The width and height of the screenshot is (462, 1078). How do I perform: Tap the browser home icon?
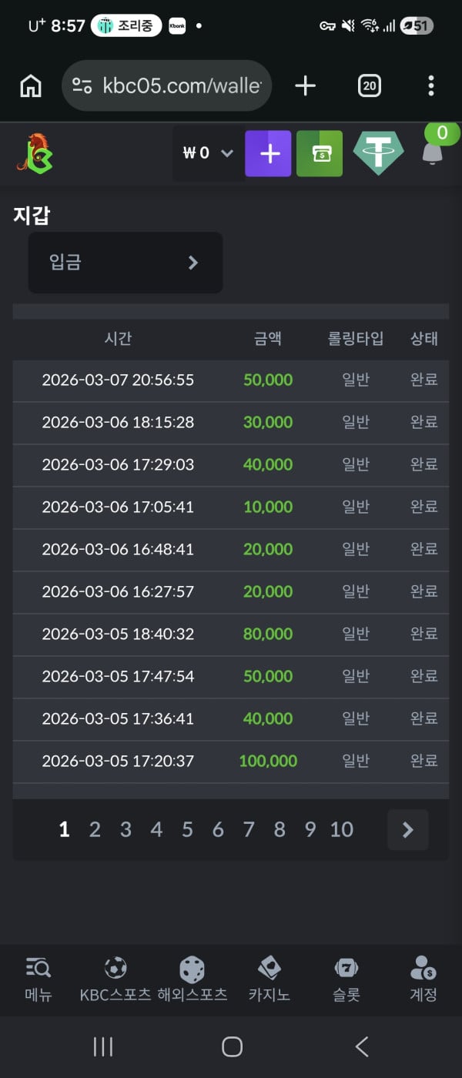coord(31,85)
